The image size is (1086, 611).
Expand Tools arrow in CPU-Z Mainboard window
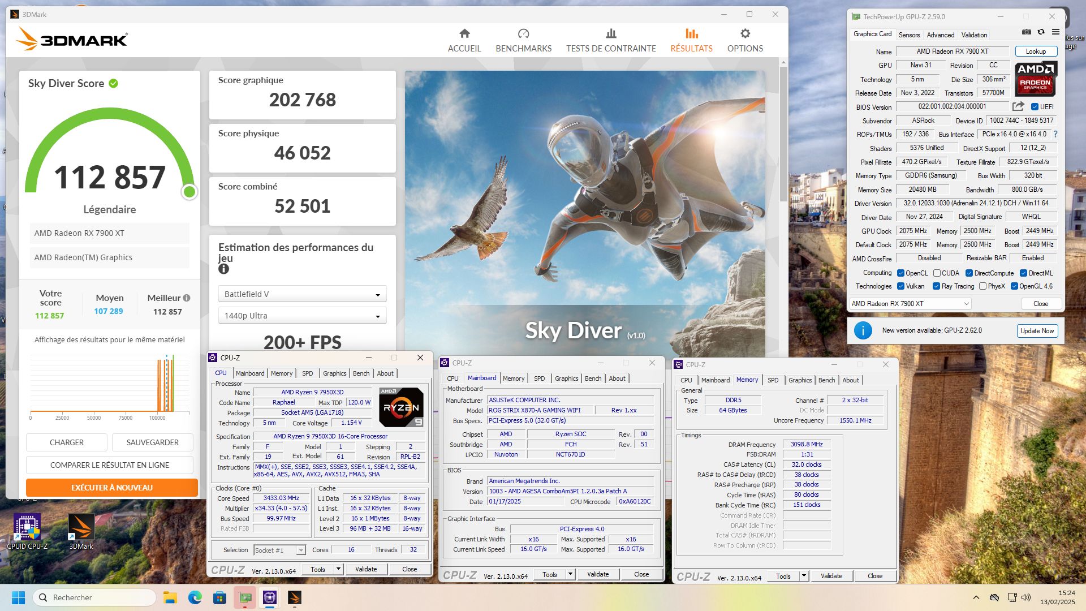570,574
